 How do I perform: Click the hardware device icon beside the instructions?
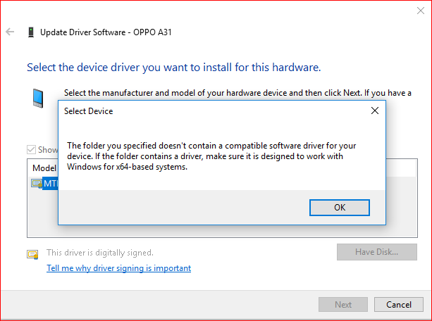tap(38, 99)
